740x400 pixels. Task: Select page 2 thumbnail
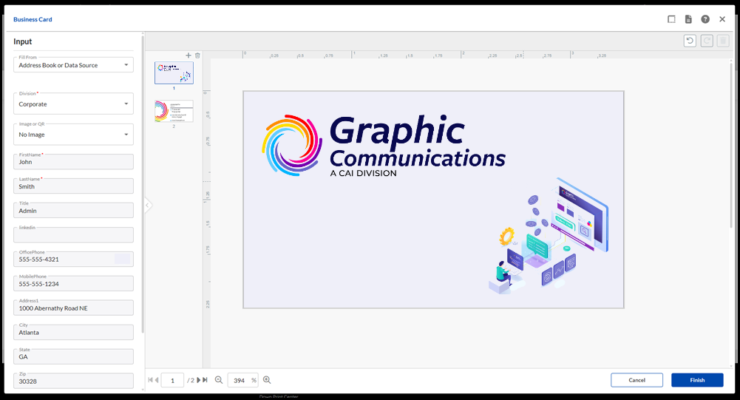coord(174,111)
